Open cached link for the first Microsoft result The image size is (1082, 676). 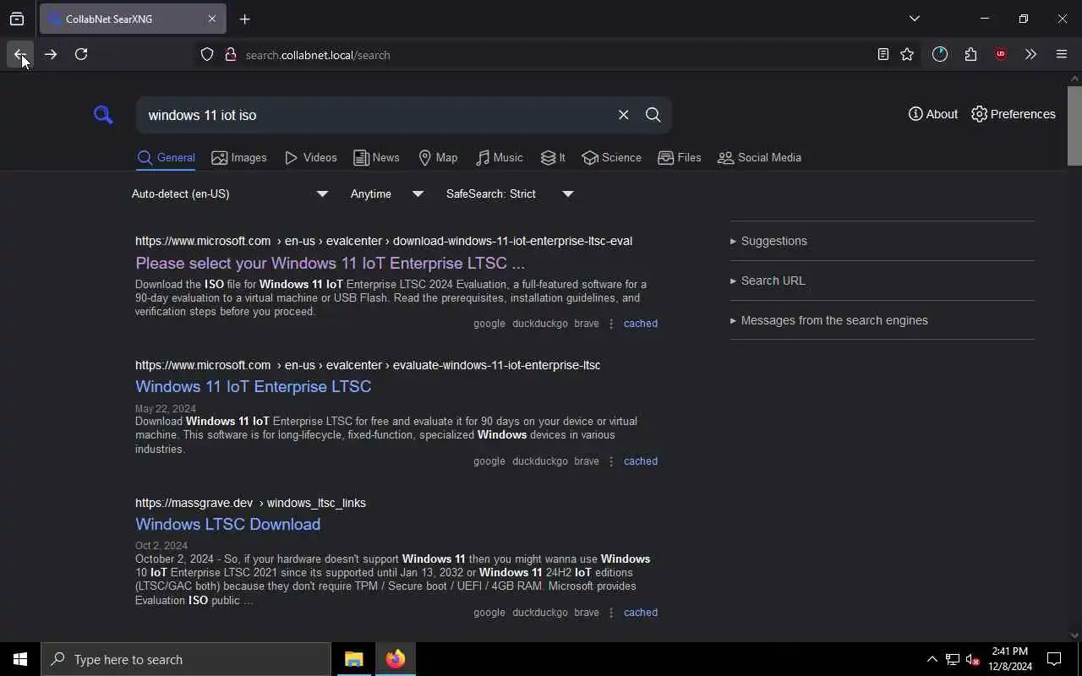click(640, 324)
